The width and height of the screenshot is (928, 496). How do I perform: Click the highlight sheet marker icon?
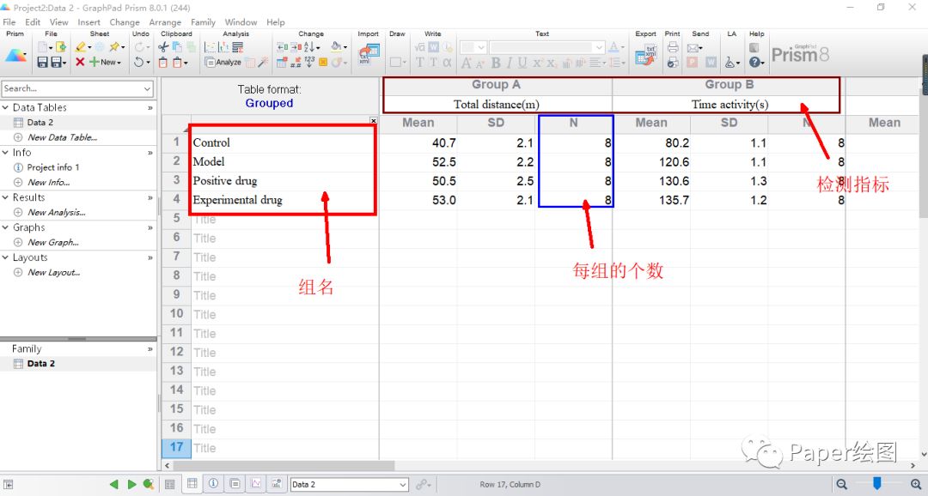pyautogui.click(x=81, y=46)
